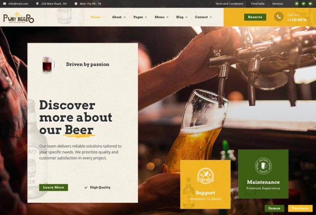Viewport: 316px width, 215px height.
Task: Click the phone call icon
Action: (x=279, y=17)
